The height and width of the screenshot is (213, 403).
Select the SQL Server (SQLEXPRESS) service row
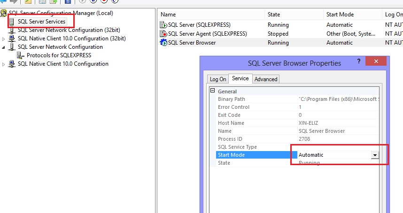[x=280, y=25]
